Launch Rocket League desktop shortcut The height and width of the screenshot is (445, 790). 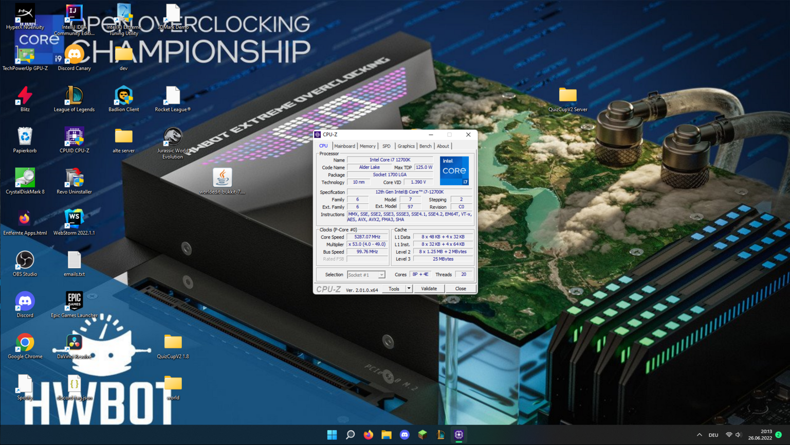click(173, 99)
